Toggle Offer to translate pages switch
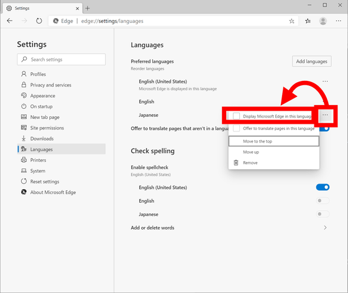 [x=324, y=129]
